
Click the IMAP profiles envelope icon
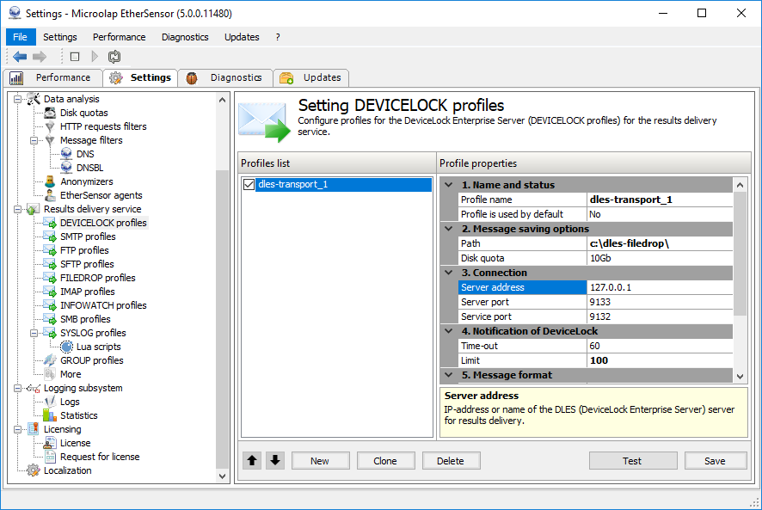(50, 292)
